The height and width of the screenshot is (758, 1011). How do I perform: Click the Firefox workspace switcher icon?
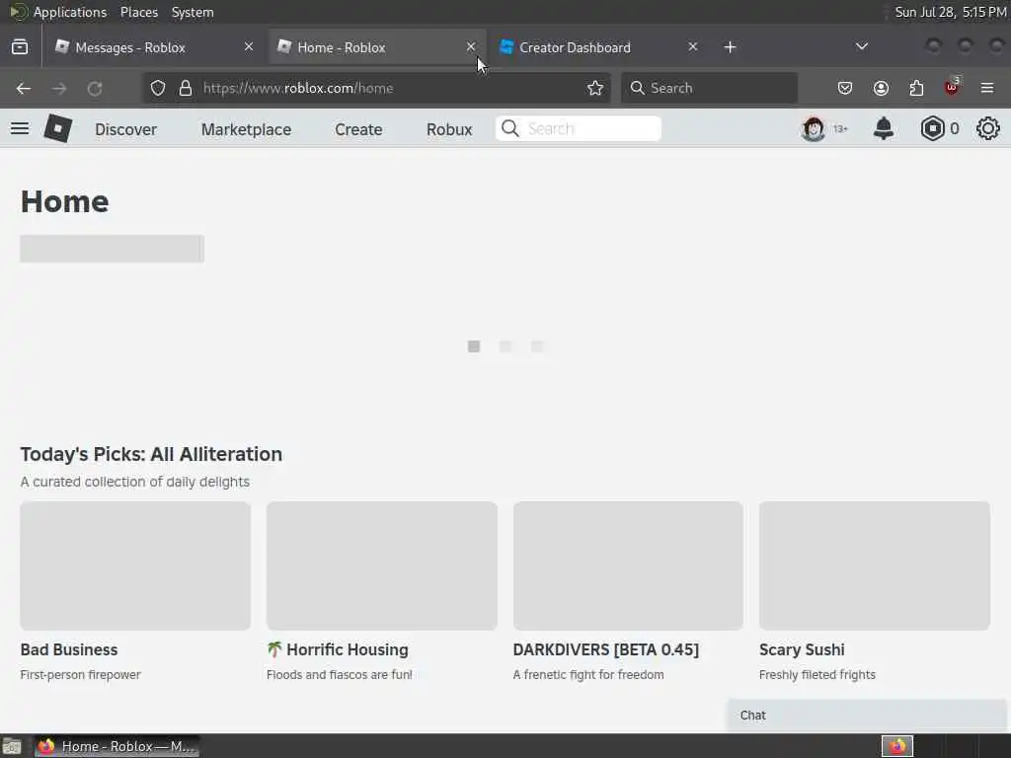coord(897,746)
